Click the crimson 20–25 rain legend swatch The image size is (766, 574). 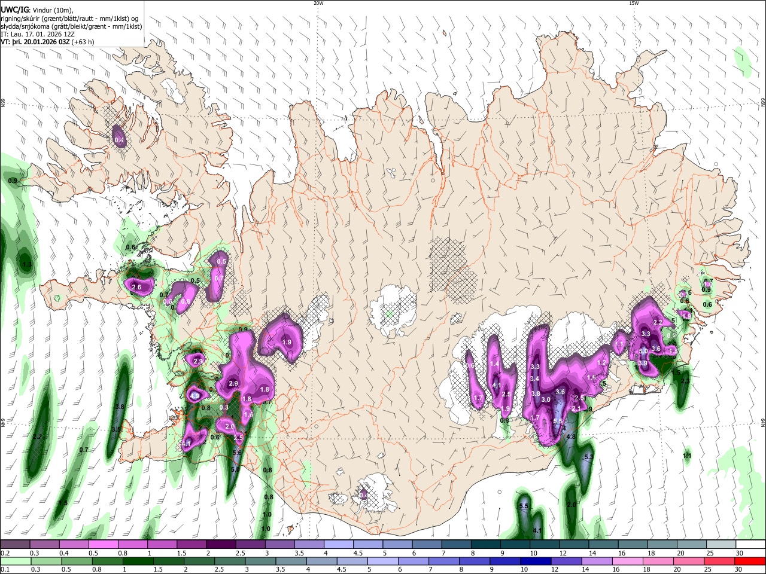pos(718,561)
